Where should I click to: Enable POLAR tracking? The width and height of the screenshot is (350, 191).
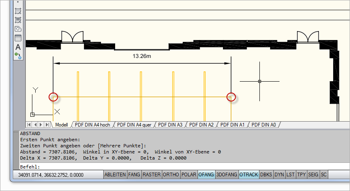click(189, 175)
